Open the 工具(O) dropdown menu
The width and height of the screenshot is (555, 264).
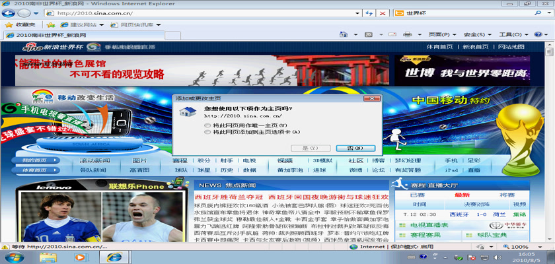tap(512, 34)
